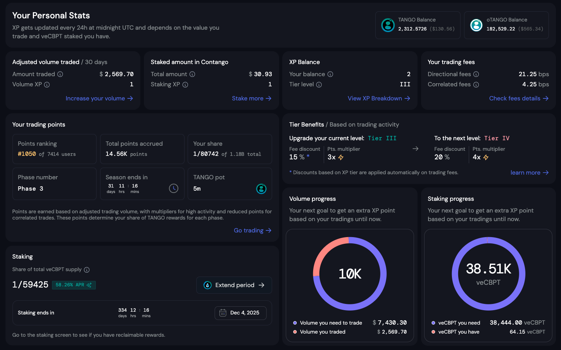Image resolution: width=561 pixels, height=350 pixels.
Task: Click info icon next to Directional fees
Action: (x=476, y=74)
